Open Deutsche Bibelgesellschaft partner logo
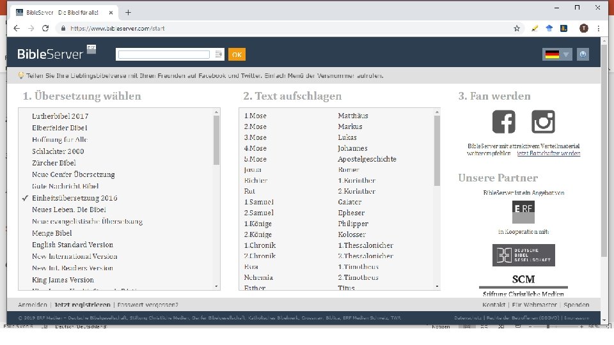 click(x=524, y=255)
